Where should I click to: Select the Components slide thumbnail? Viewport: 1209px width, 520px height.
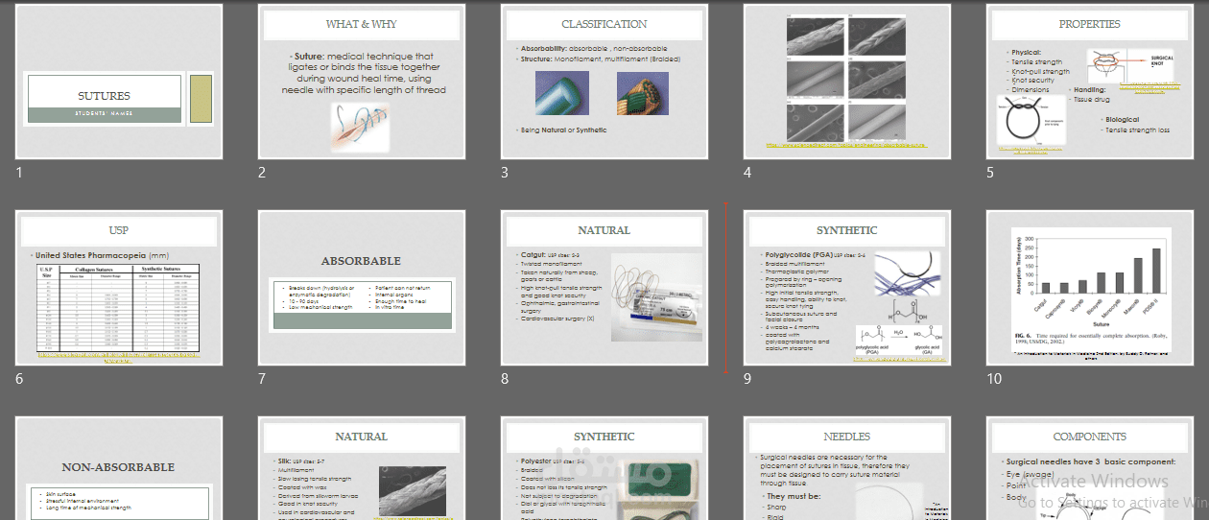pos(1090,468)
